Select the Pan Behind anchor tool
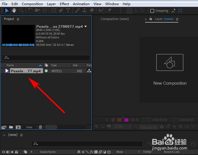198x155 pixels. (x=45, y=11)
